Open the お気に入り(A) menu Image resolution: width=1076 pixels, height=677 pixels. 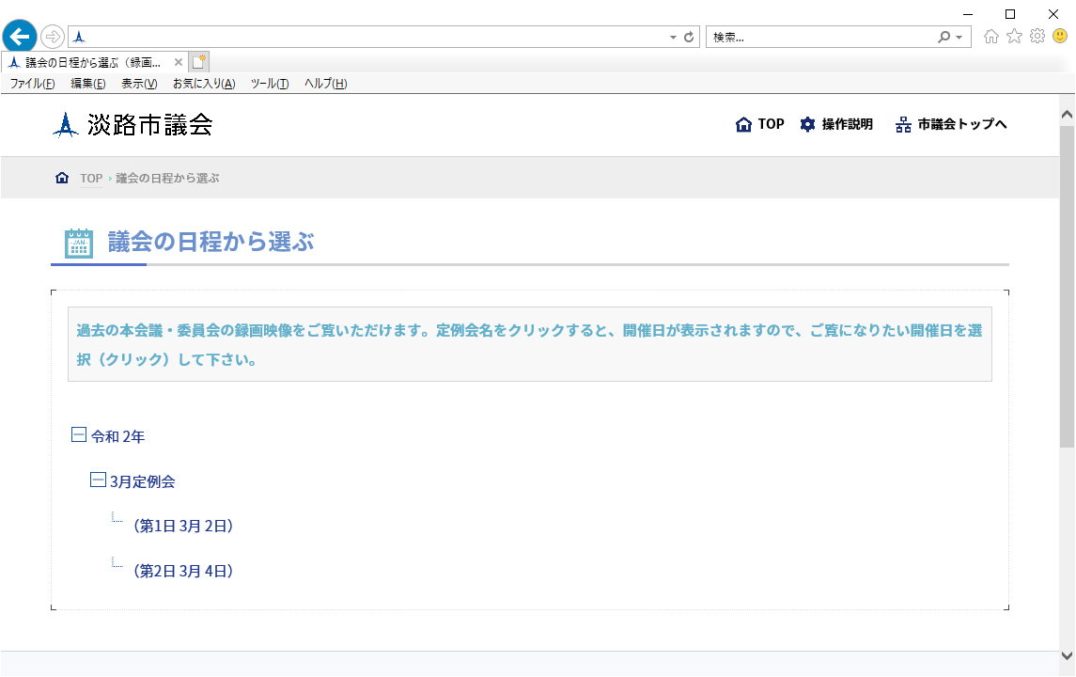(x=204, y=83)
